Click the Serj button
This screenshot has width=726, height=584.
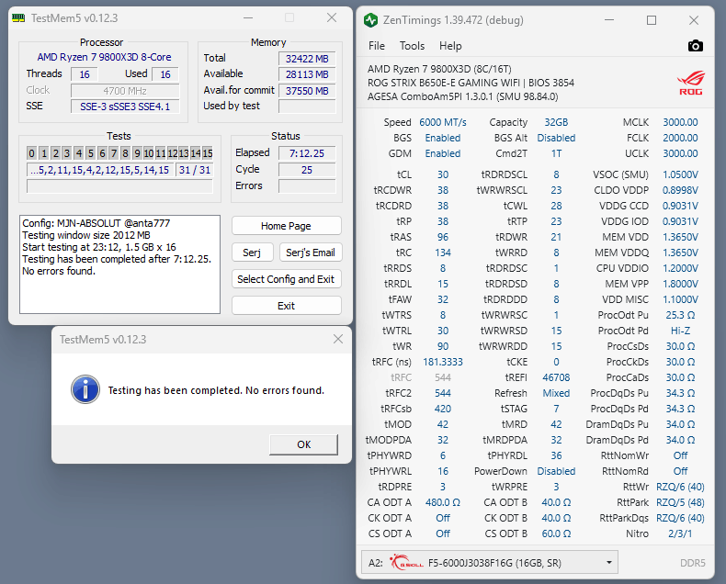coord(252,253)
